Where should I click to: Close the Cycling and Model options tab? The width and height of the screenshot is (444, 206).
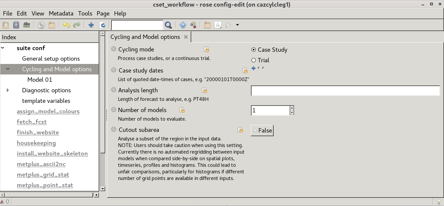pyautogui.click(x=186, y=37)
